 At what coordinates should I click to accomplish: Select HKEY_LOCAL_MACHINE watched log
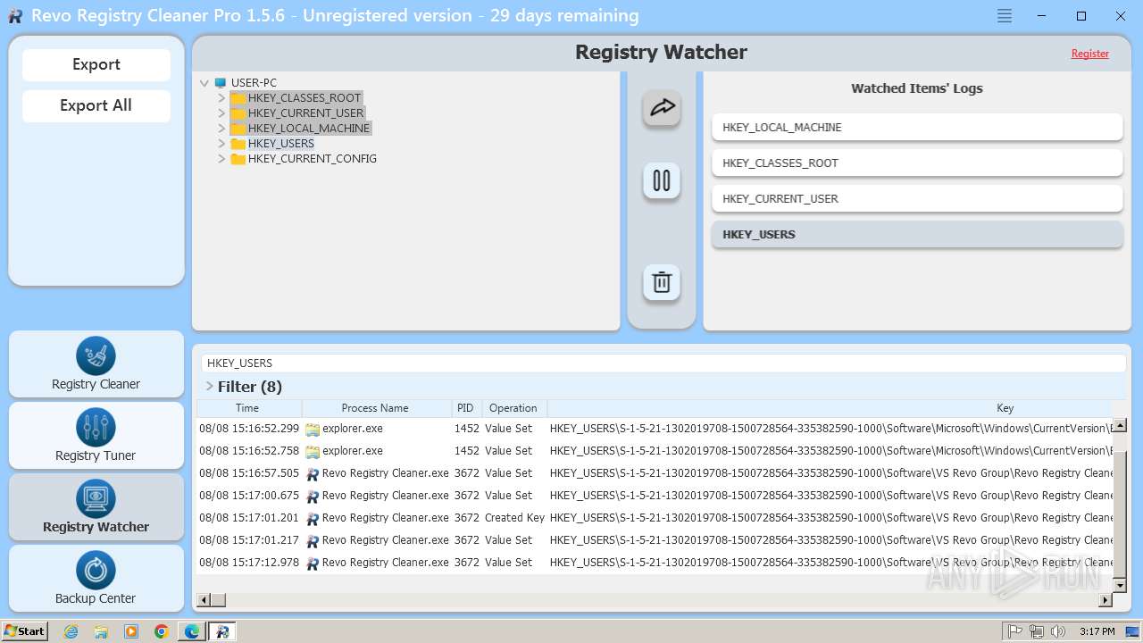coord(917,127)
